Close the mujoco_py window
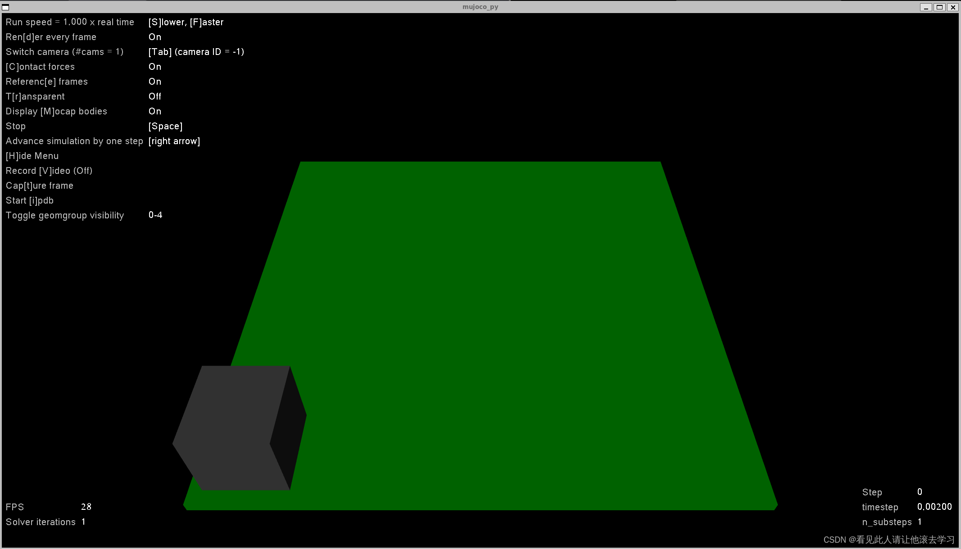The height and width of the screenshot is (549, 961). 953,7
